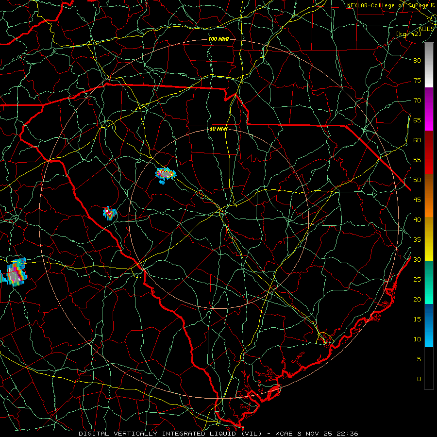437x437 pixels.
Task: Select the 20 value on the color scale
Action: (417, 300)
